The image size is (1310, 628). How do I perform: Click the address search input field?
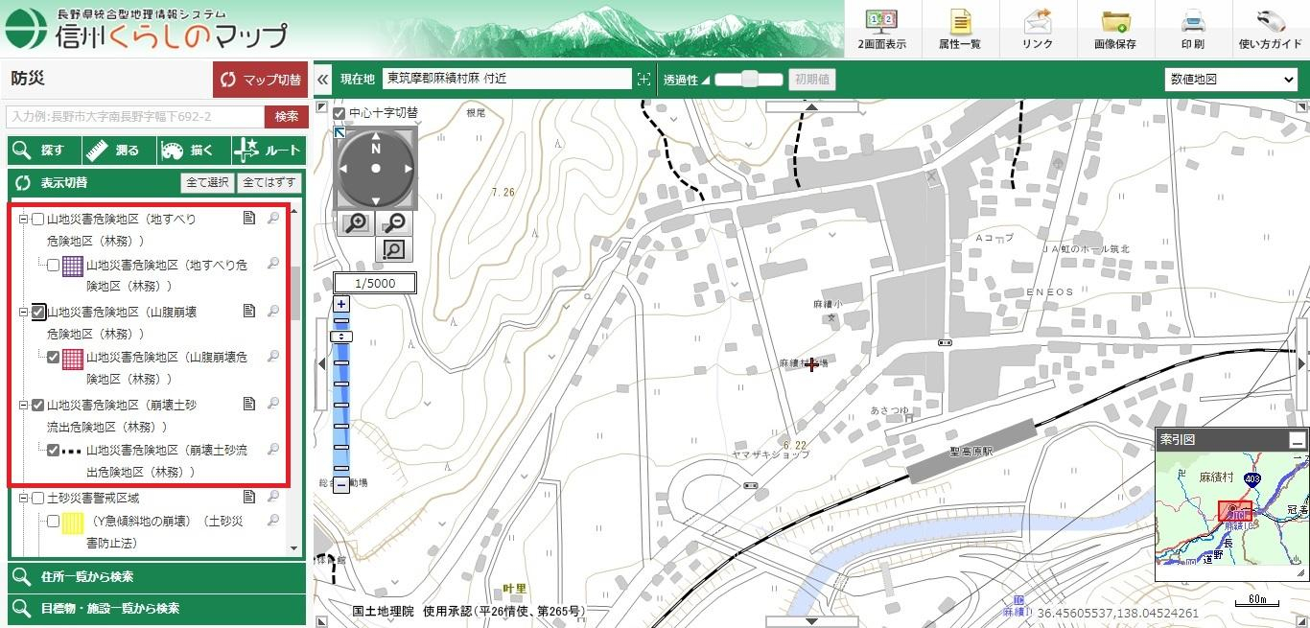(x=135, y=116)
